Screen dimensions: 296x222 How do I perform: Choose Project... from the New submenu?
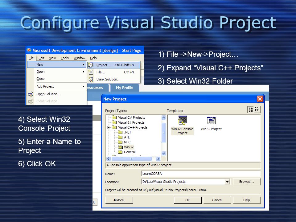[114, 65]
